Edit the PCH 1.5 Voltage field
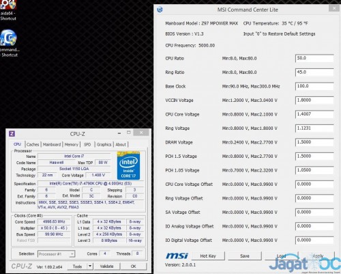The height and width of the screenshot is (274, 341). click(314, 156)
